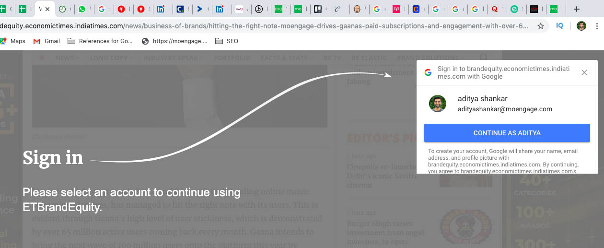This screenshot has height=248, width=604.
Task: Open the BE TV menu item
Action: (333, 58)
